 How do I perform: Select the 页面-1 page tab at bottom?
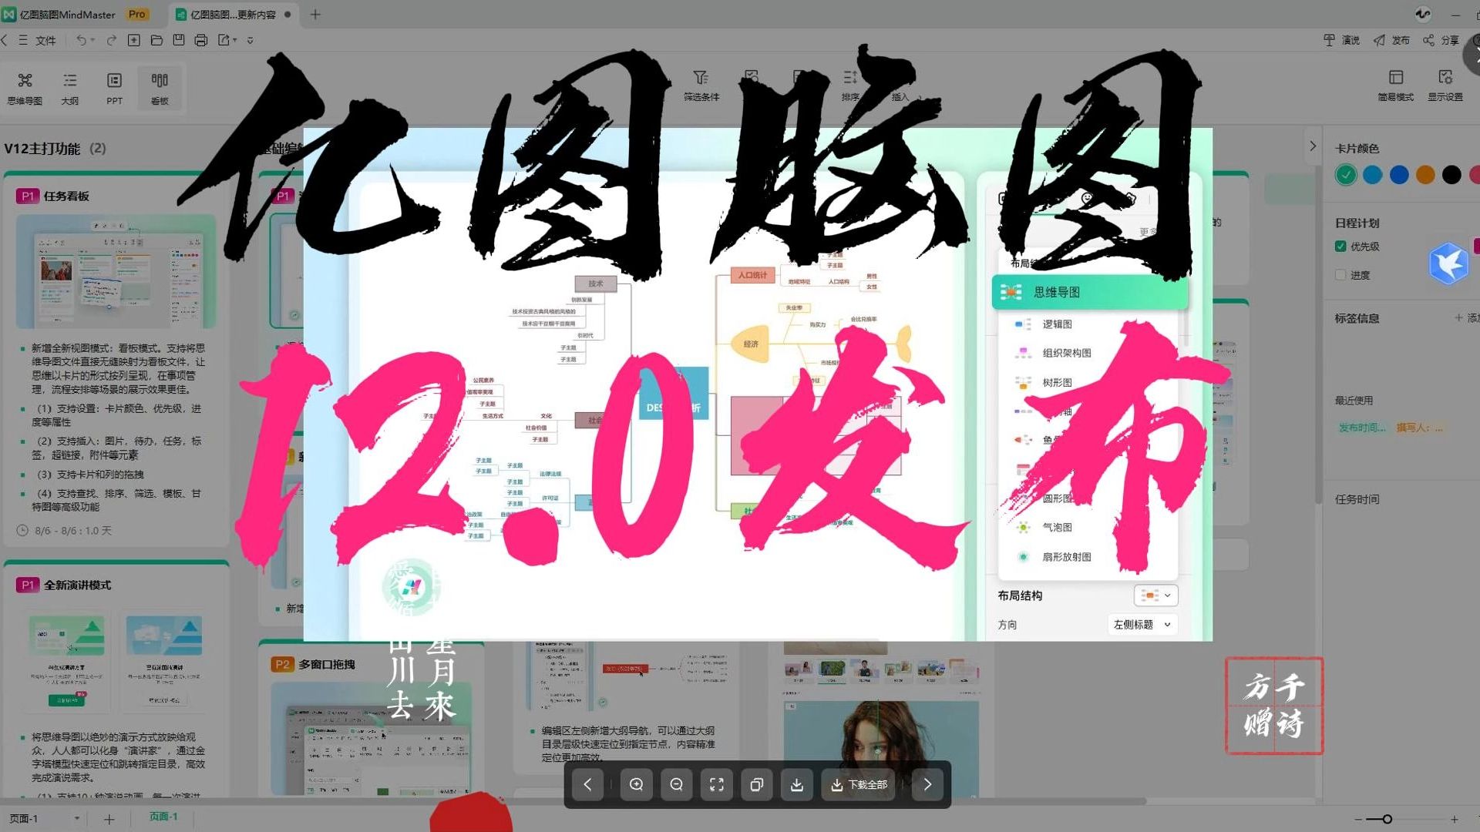[163, 817]
